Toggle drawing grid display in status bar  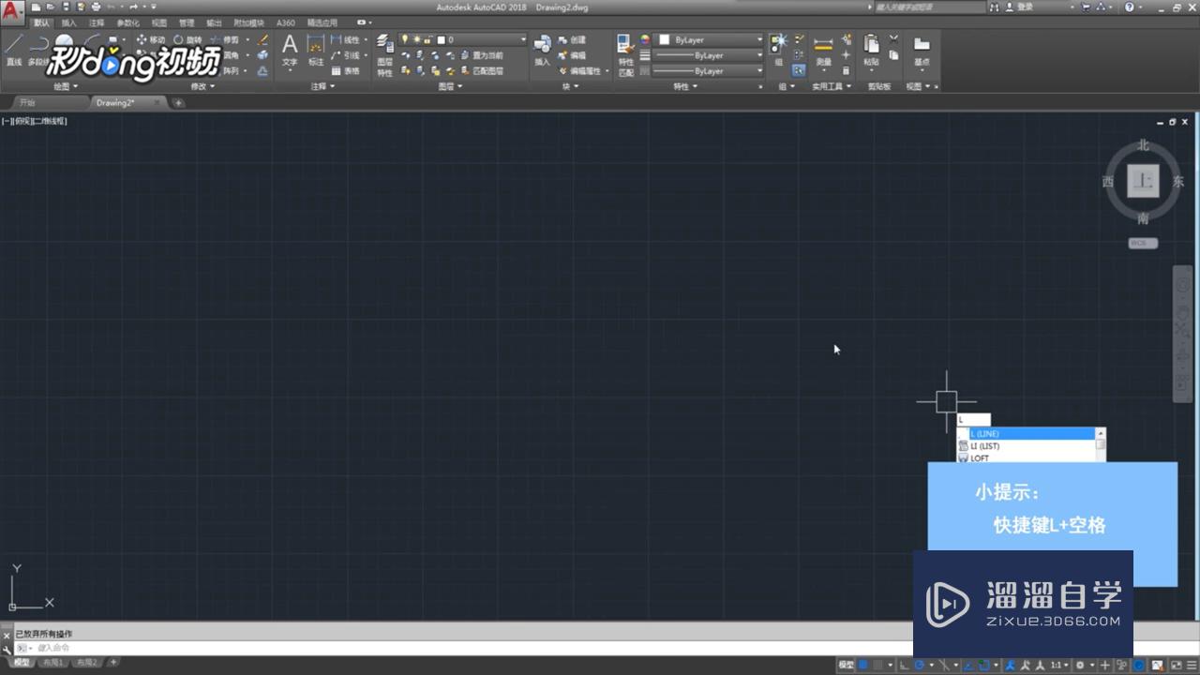click(x=863, y=665)
